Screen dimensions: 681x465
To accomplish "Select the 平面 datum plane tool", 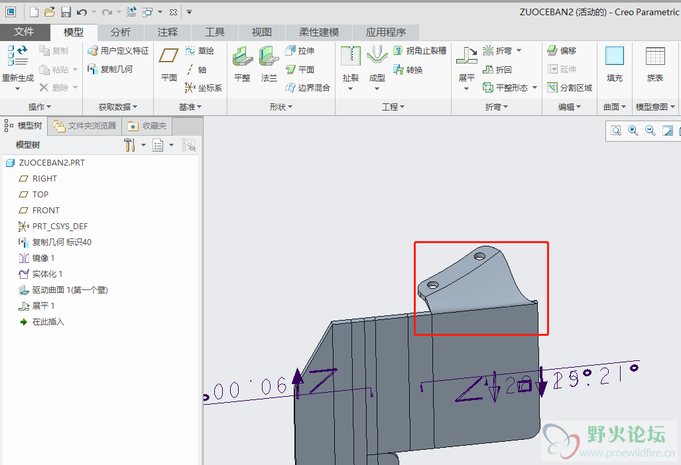I will 169,65.
